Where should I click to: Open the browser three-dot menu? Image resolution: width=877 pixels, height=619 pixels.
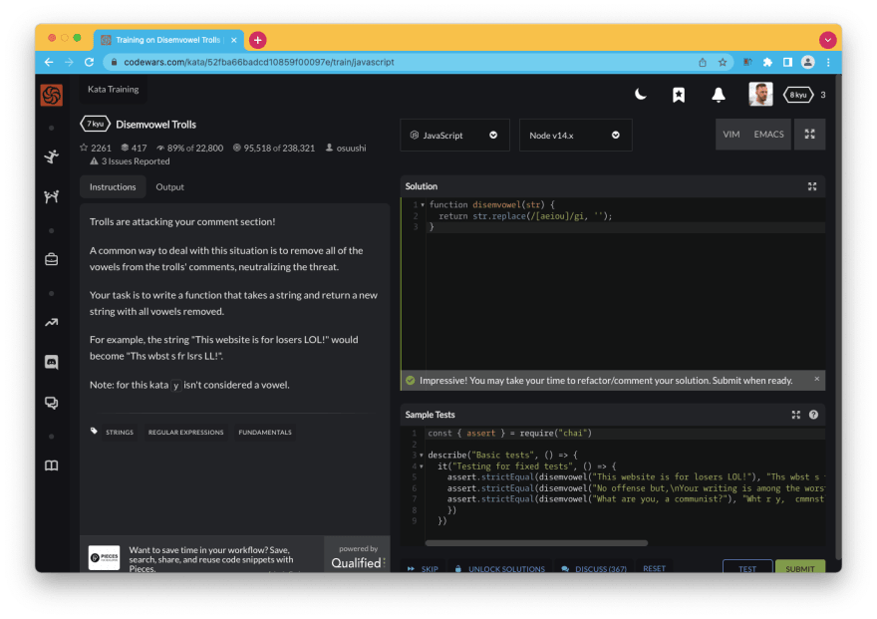[828, 62]
